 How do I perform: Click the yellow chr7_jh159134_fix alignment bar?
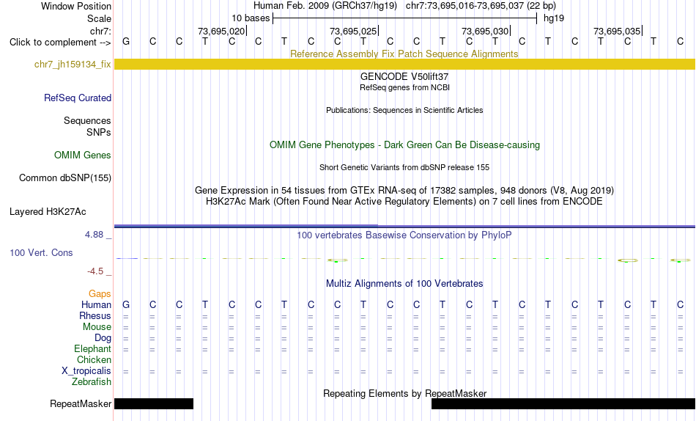click(404, 64)
